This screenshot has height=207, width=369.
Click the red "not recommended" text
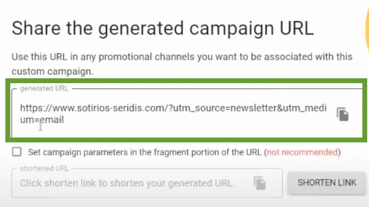pyautogui.click(x=302, y=152)
